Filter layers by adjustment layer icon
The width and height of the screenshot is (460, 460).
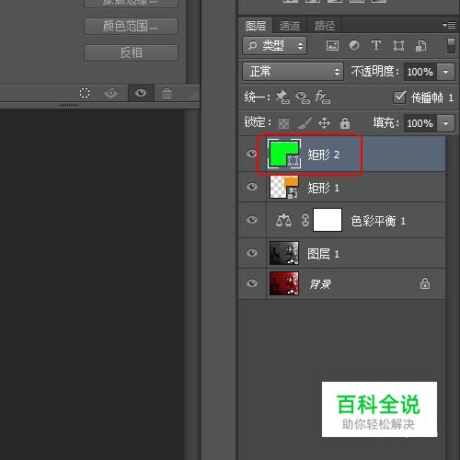[354, 46]
